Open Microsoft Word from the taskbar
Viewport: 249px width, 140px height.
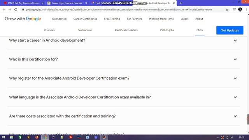[x=87, y=137]
